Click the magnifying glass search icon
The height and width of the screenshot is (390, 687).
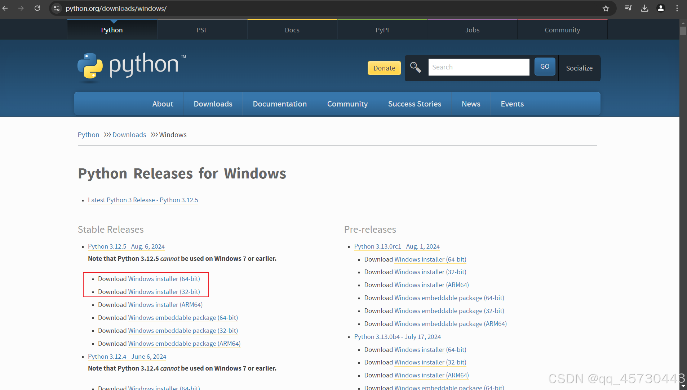tap(416, 67)
